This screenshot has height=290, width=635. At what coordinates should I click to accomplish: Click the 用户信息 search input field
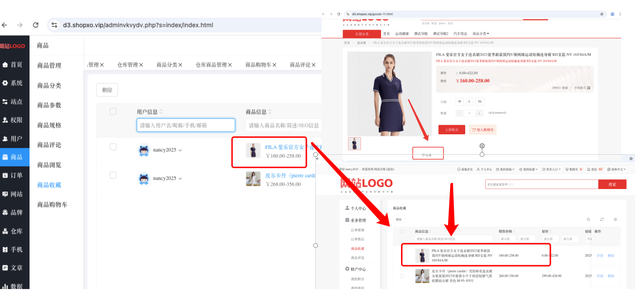click(x=186, y=125)
